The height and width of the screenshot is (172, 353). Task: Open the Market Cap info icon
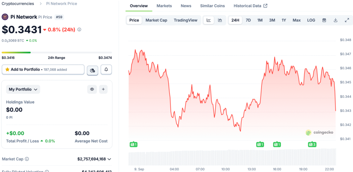[27, 159]
